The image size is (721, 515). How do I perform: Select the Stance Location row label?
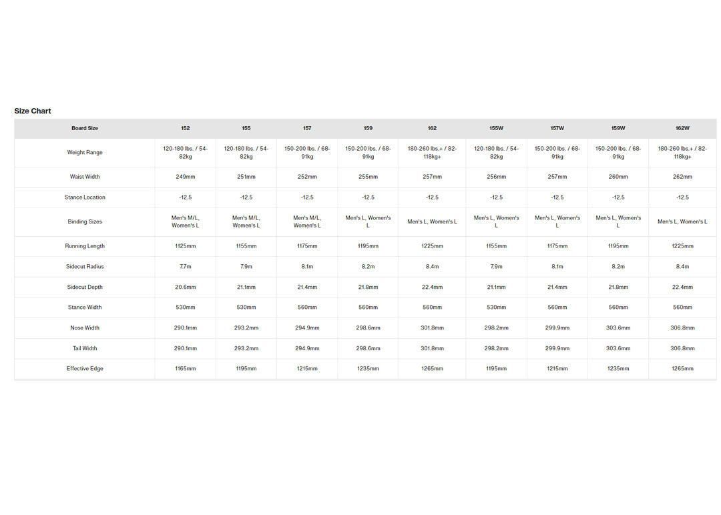tap(85, 197)
